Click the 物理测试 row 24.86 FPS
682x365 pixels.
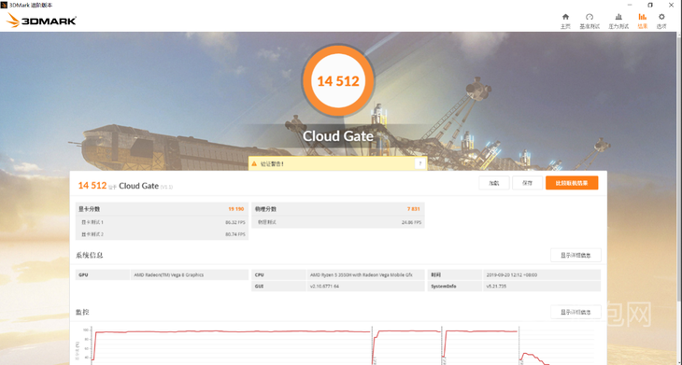(338, 222)
